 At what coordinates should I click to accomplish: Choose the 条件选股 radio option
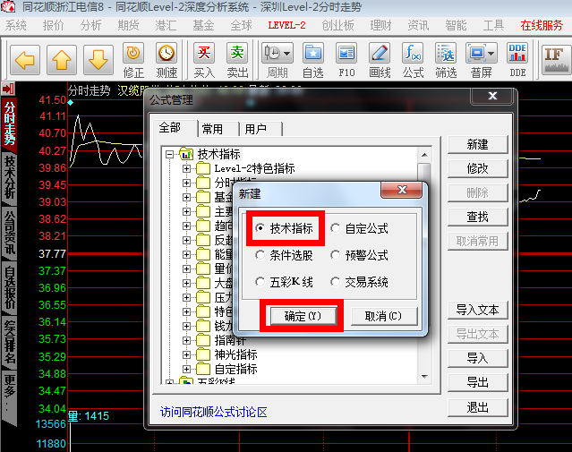click(260, 255)
